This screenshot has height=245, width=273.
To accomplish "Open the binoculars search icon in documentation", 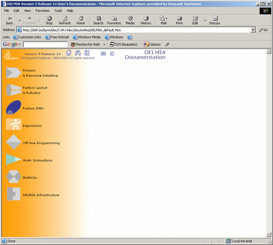I will (78, 53).
